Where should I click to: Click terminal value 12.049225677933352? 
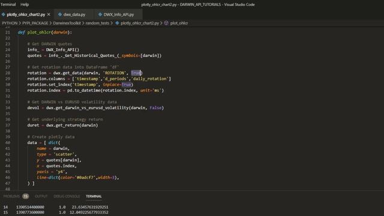[x=89, y=212]
